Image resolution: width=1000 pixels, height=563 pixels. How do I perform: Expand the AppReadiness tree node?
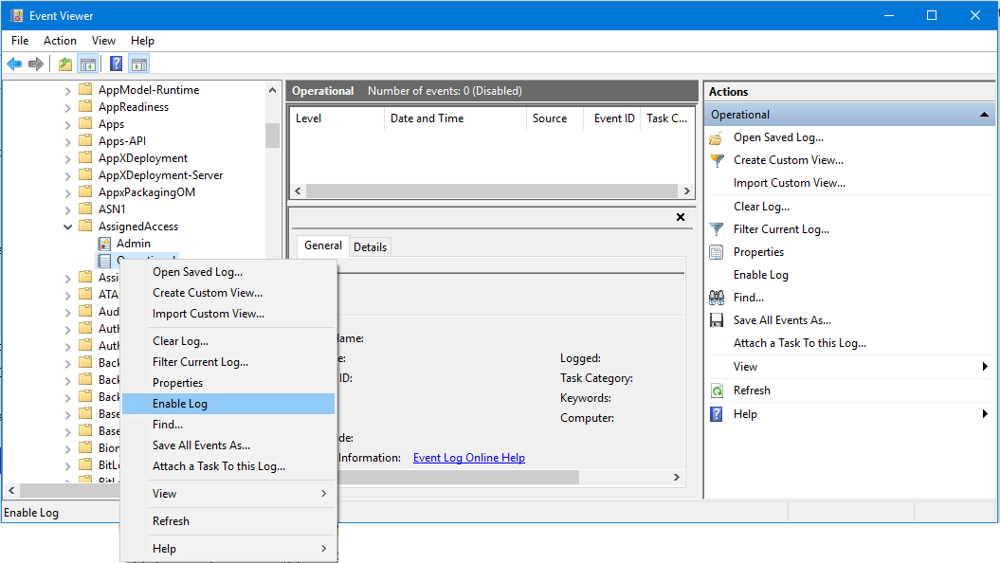point(67,108)
